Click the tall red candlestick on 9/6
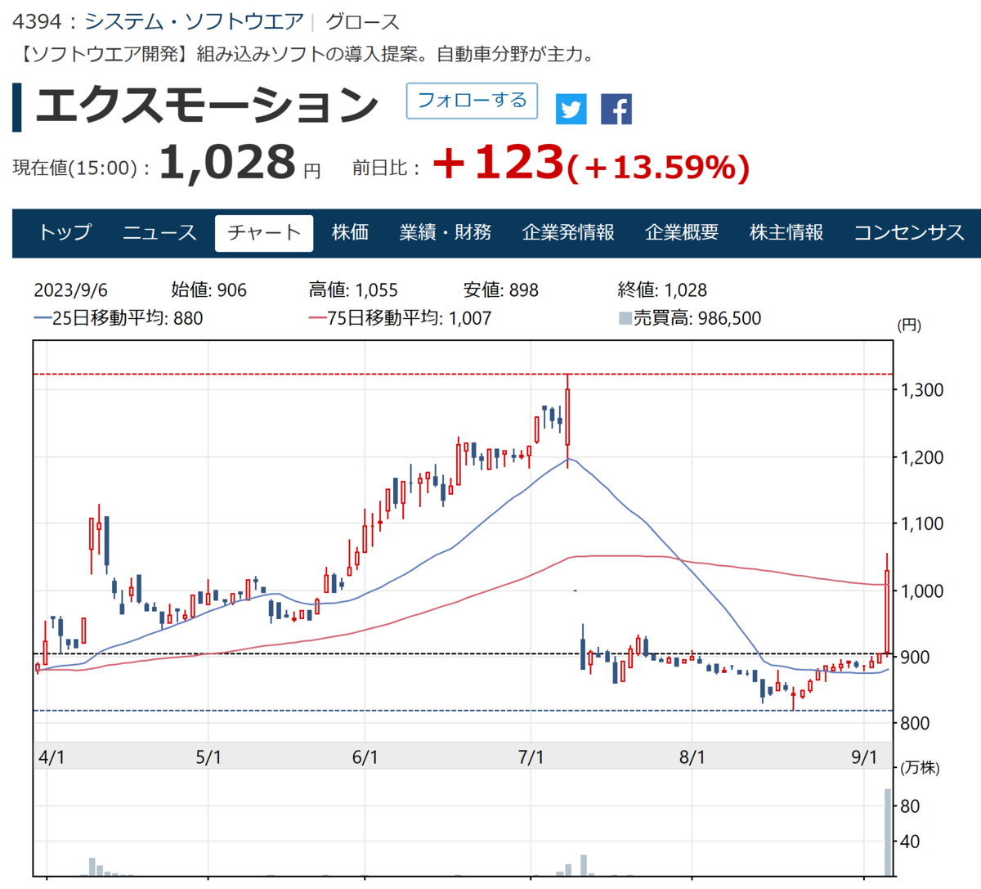The height and width of the screenshot is (889, 981). pyautogui.click(x=887, y=605)
